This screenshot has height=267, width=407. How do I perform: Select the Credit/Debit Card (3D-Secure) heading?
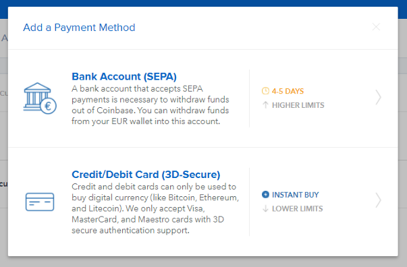point(146,175)
